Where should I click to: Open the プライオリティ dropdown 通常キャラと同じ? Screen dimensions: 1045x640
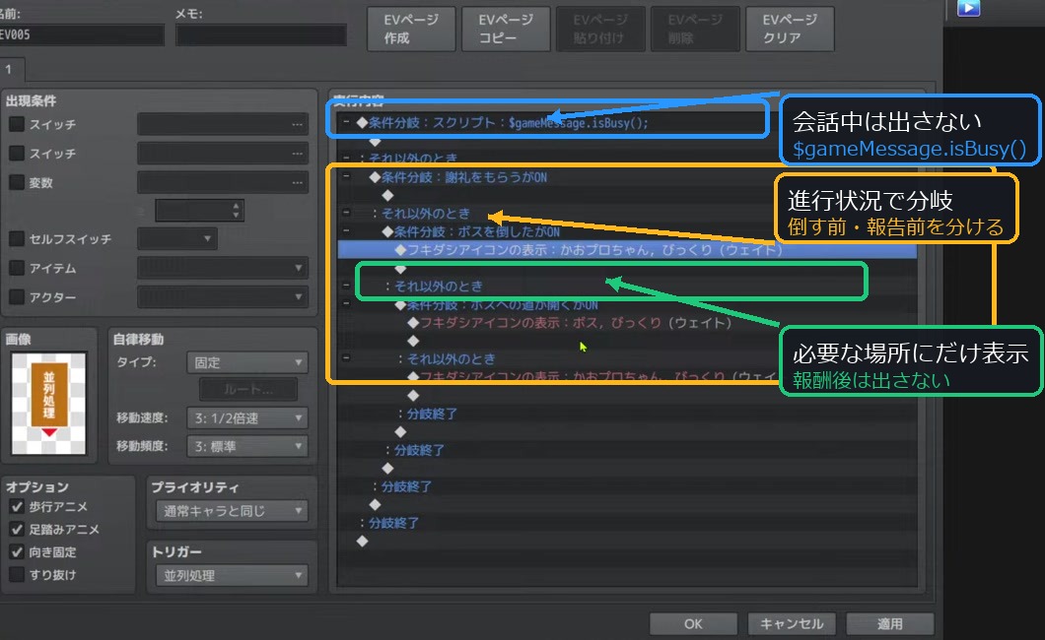coord(232,511)
